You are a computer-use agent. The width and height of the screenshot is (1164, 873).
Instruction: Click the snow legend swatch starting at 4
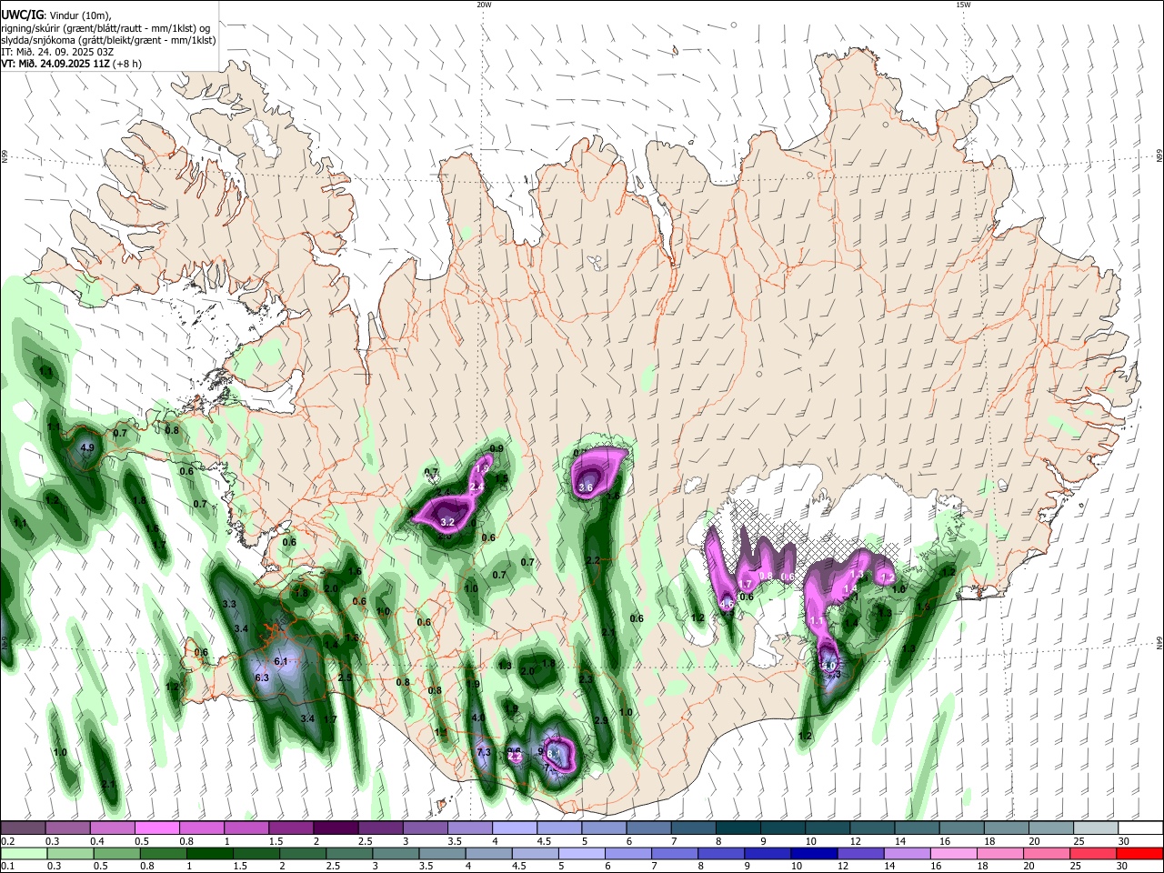pyautogui.click(x=515, y=828)
